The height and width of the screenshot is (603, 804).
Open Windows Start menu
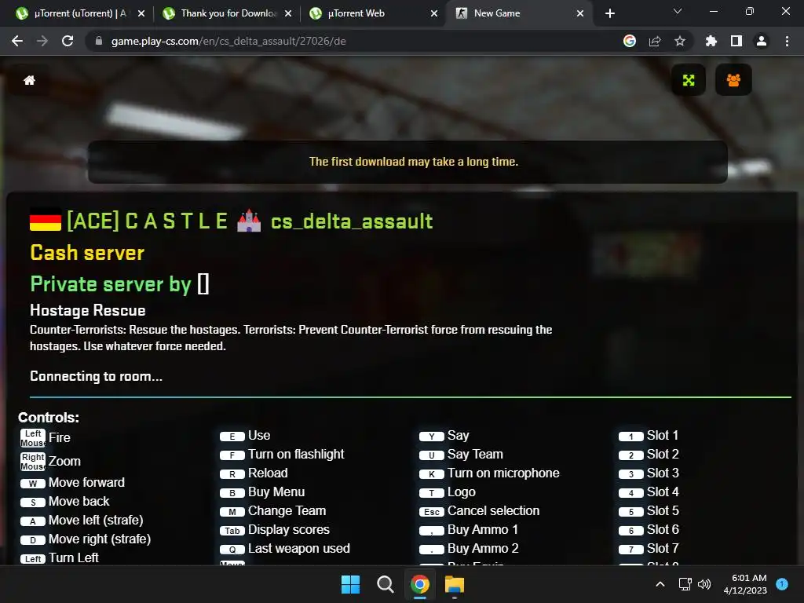351,584
